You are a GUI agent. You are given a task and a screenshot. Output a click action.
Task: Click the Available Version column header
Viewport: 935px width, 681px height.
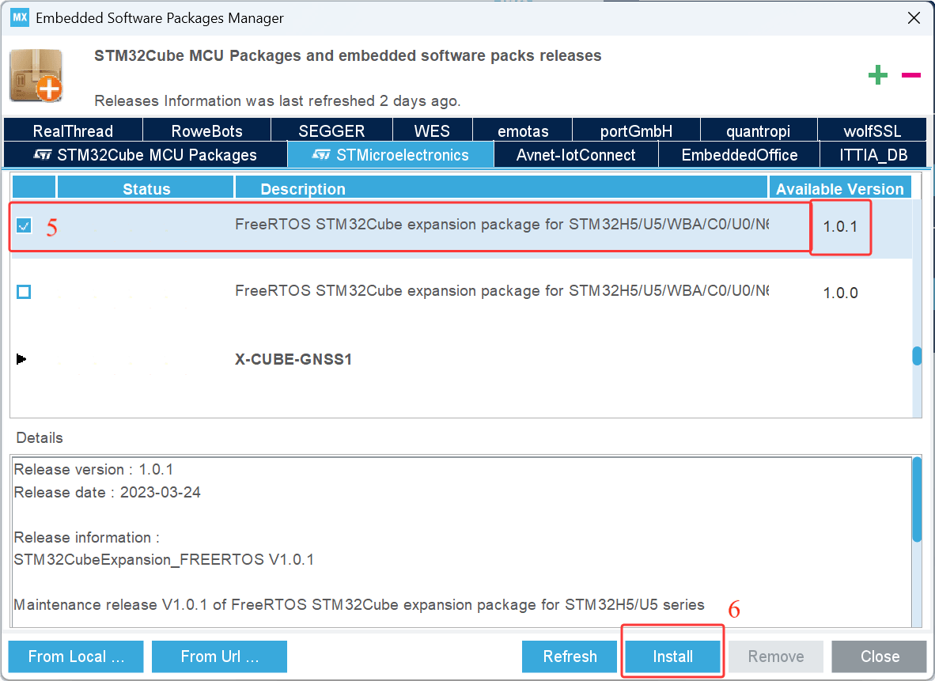click(839, 189)
